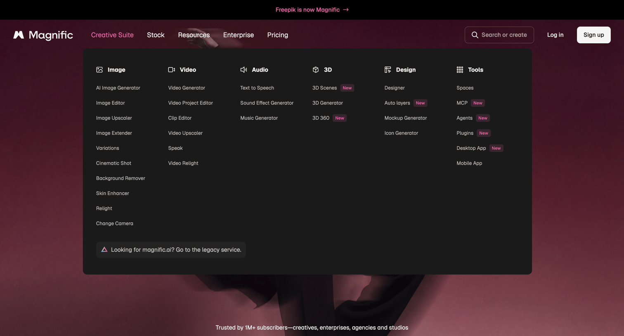624x336 pixels.
Task: Select AI Image Generator
Action: (118, 88)
